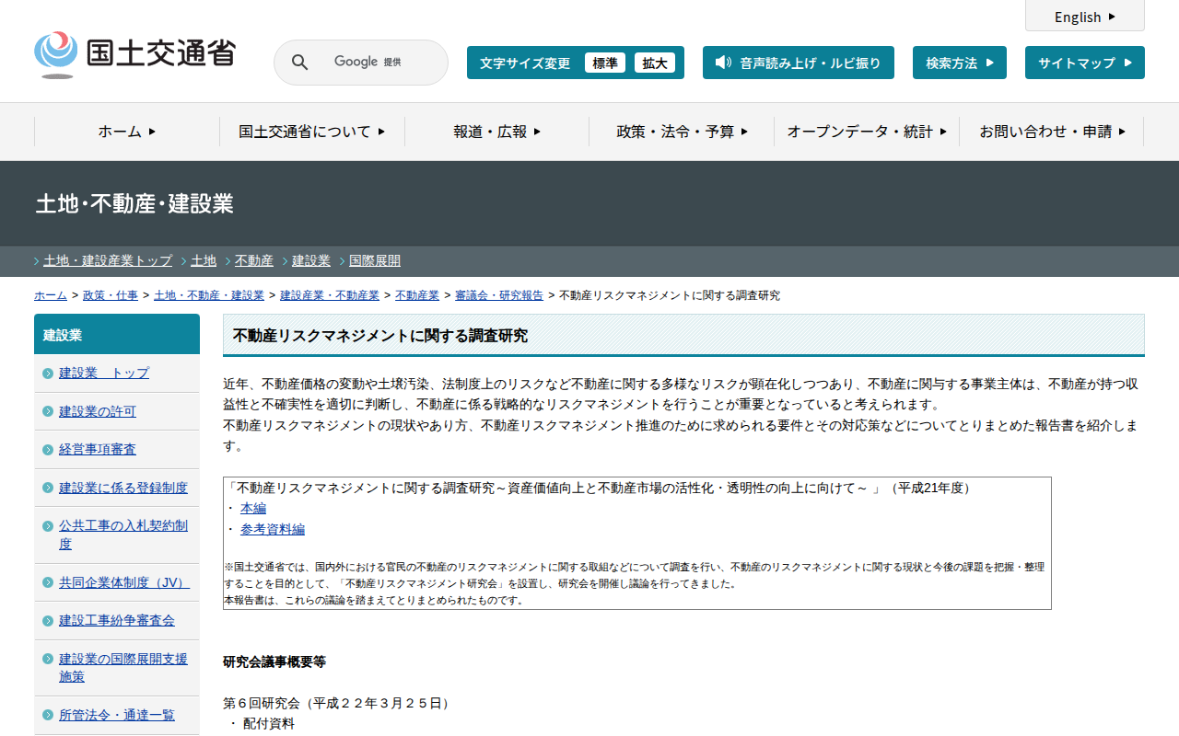
Task: Click bullet icon beside 建設業に係る登録制度
Action: pyautogui.click(x=48, y=488)
